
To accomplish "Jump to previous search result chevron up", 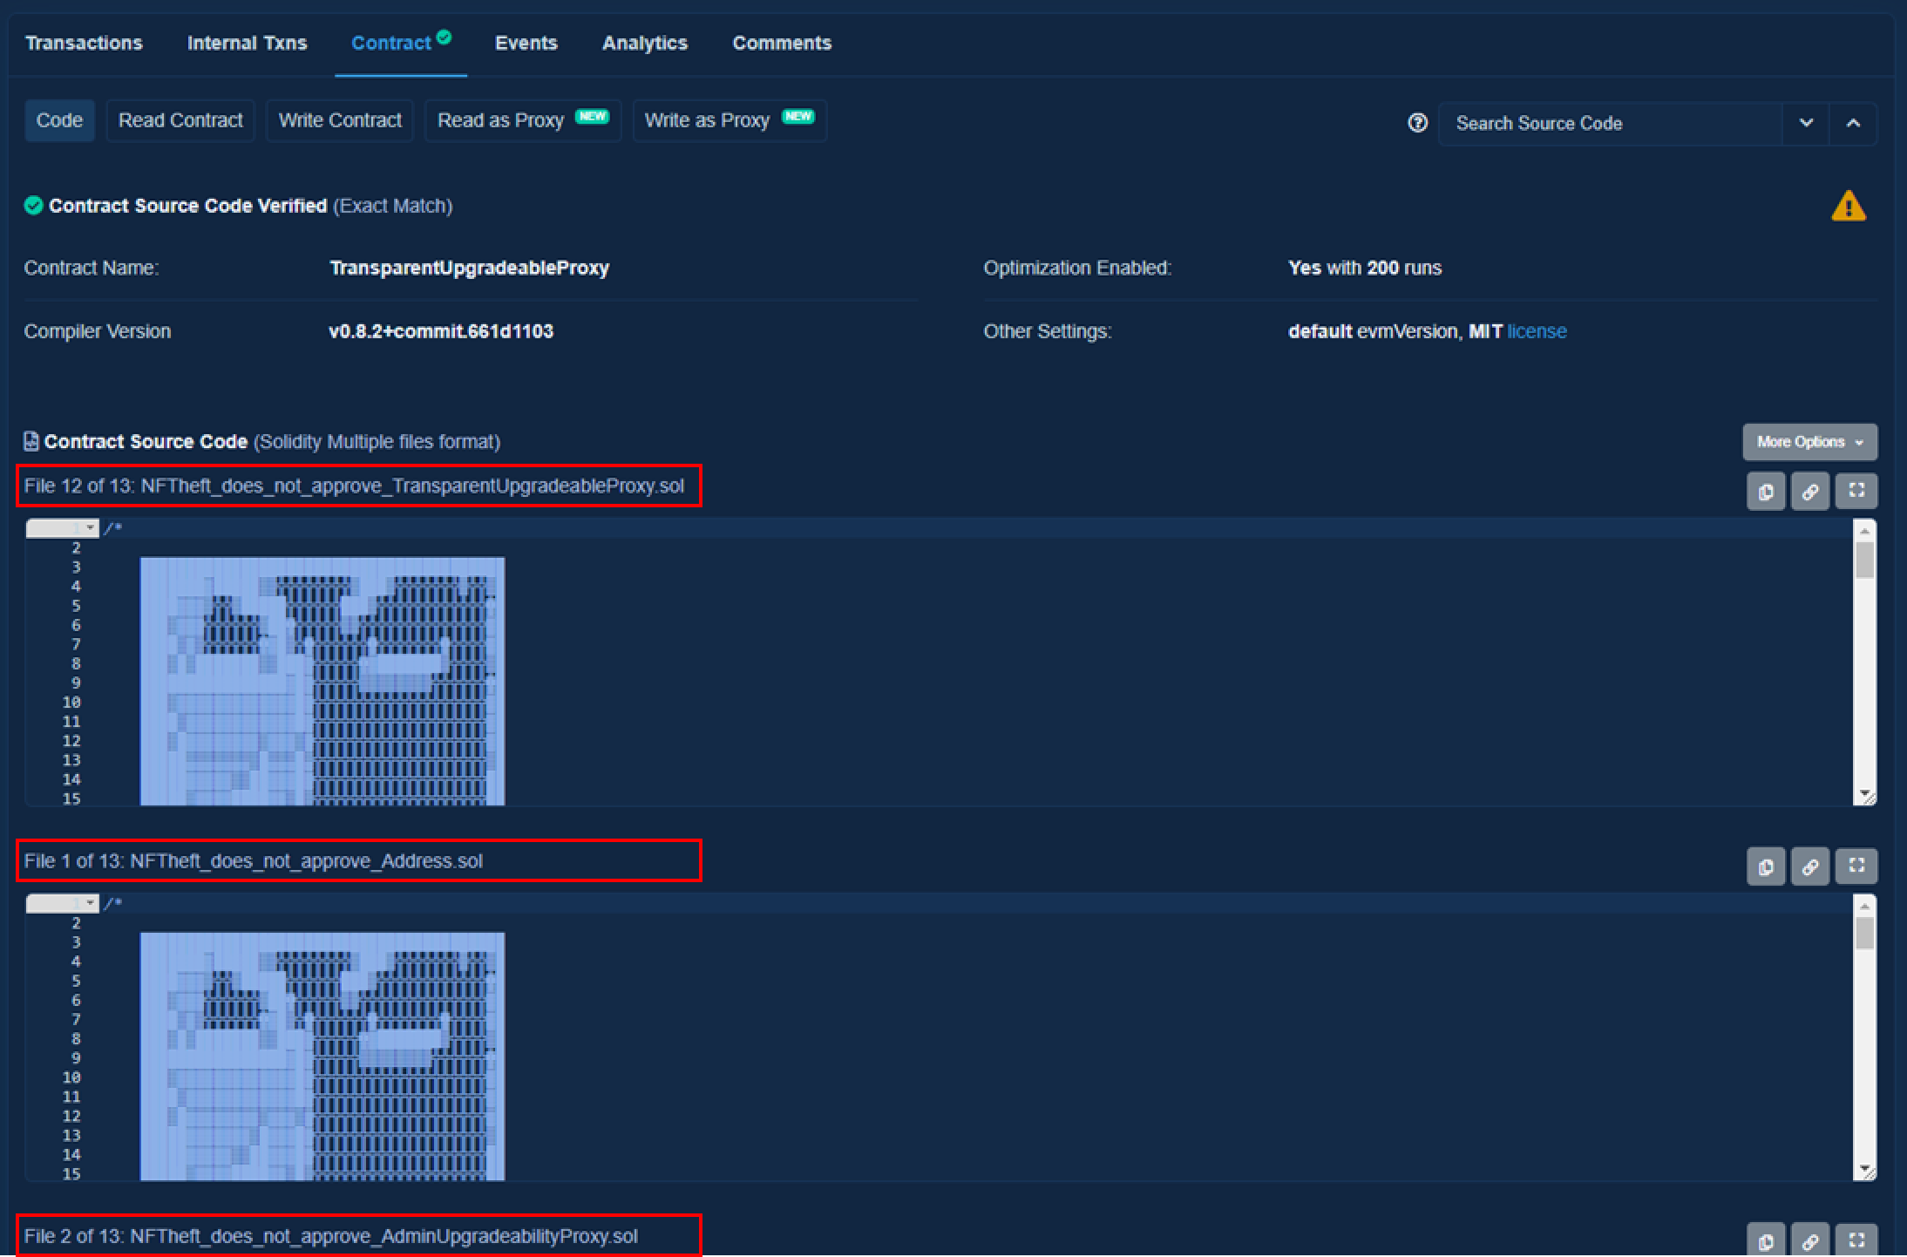I will pos(1853,123).
